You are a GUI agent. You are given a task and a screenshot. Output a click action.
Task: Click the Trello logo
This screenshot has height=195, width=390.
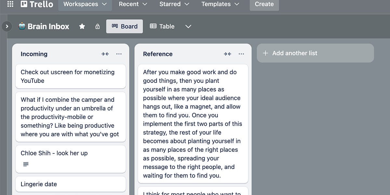tap(37, 4)
